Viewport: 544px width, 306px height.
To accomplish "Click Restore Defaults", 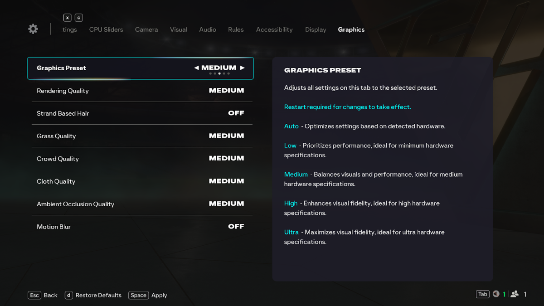I will [x=98, y=295].
